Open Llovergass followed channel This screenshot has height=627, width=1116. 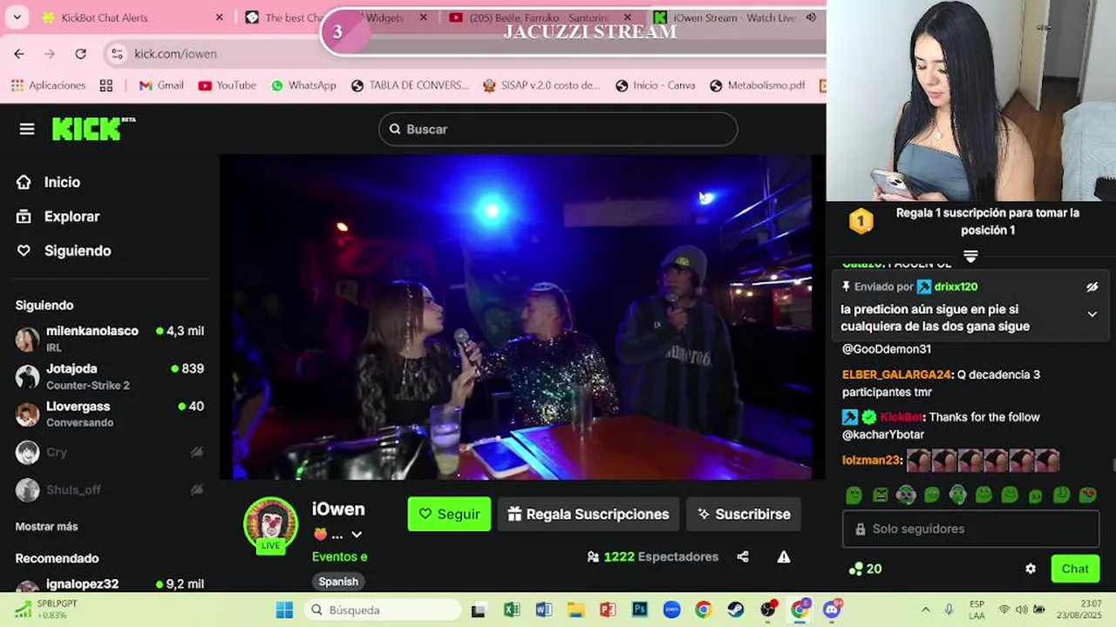coord(110,414)
